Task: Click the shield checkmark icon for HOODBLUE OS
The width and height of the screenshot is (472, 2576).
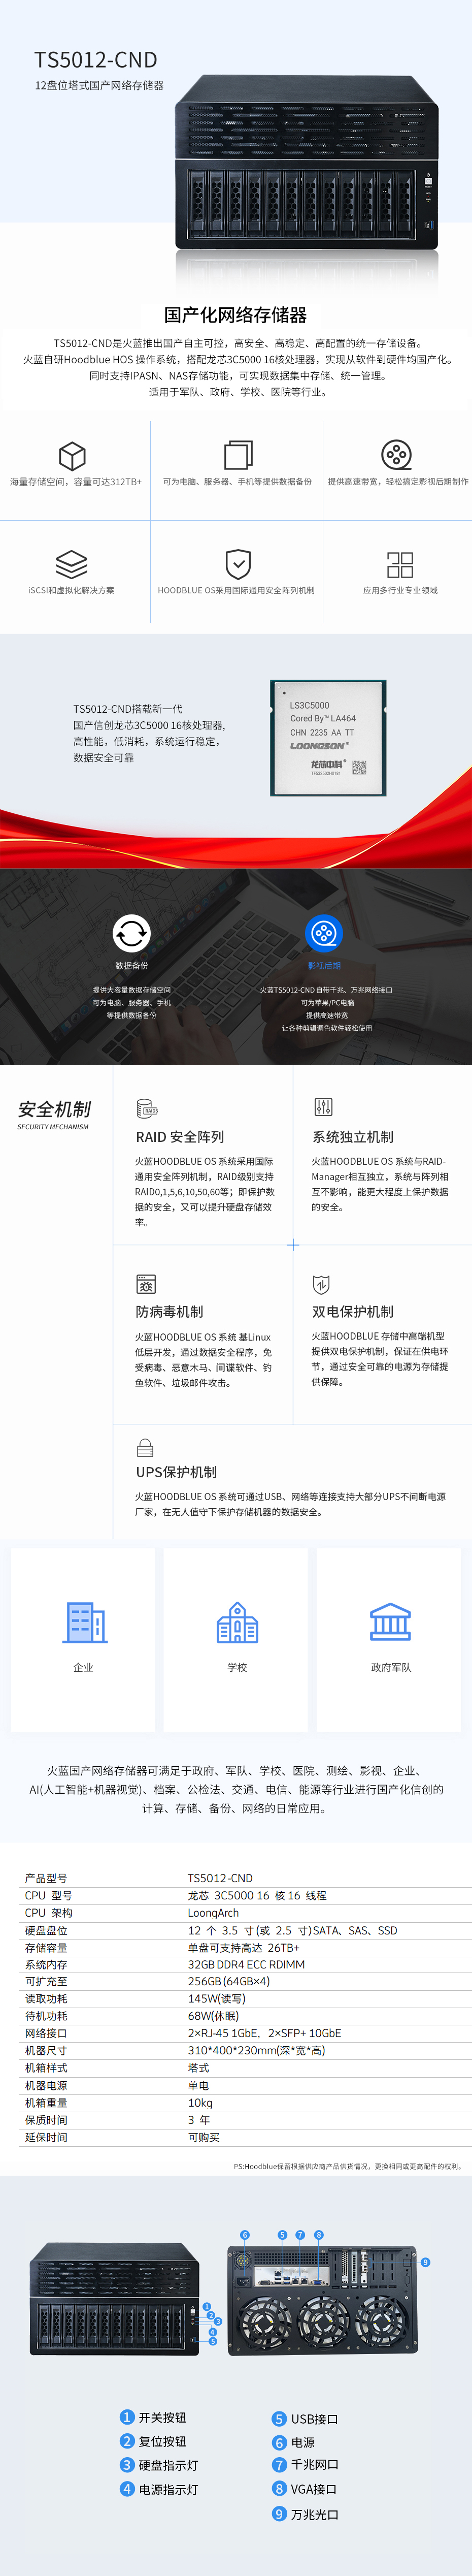Action: (238, 564)
